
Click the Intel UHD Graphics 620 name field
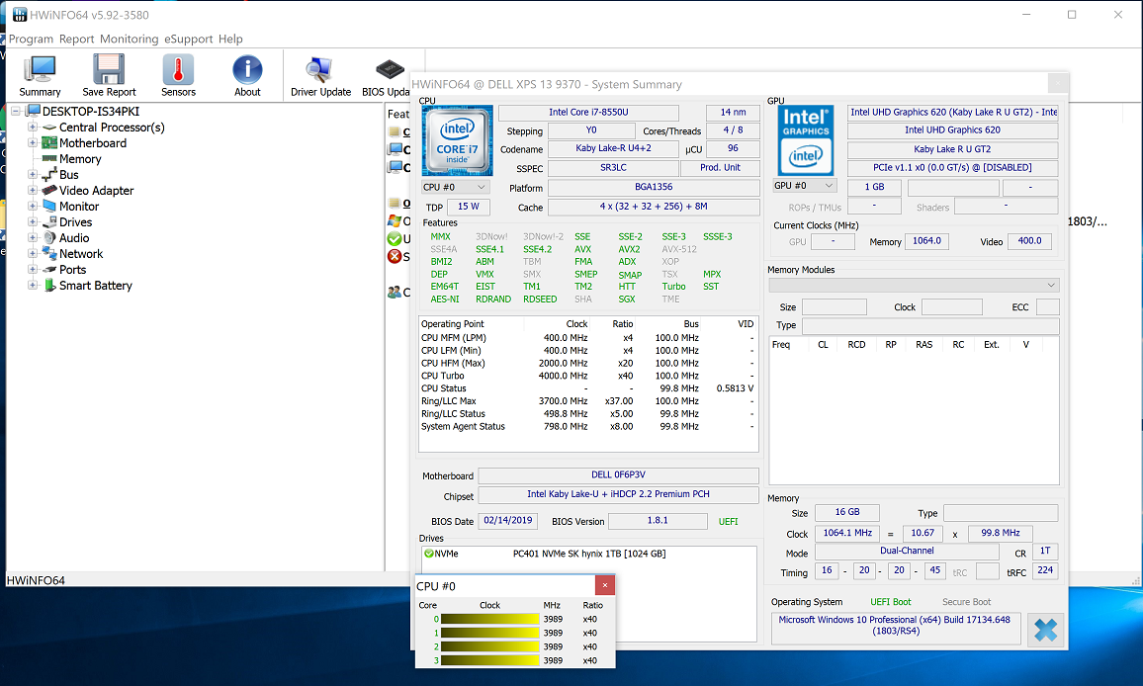[952, 130]
